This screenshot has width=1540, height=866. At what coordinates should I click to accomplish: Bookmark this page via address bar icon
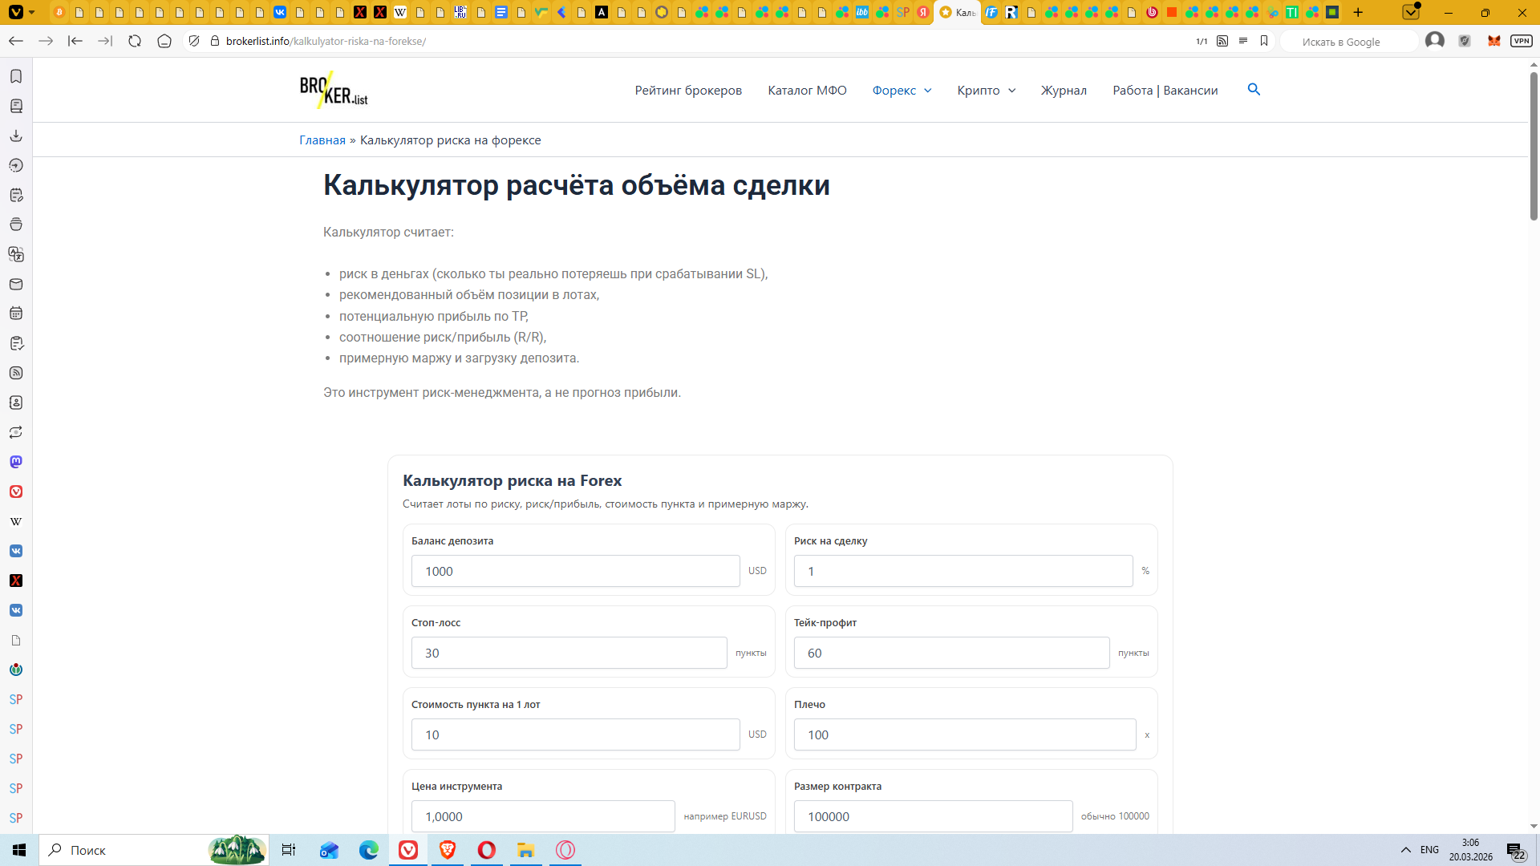1264,41
